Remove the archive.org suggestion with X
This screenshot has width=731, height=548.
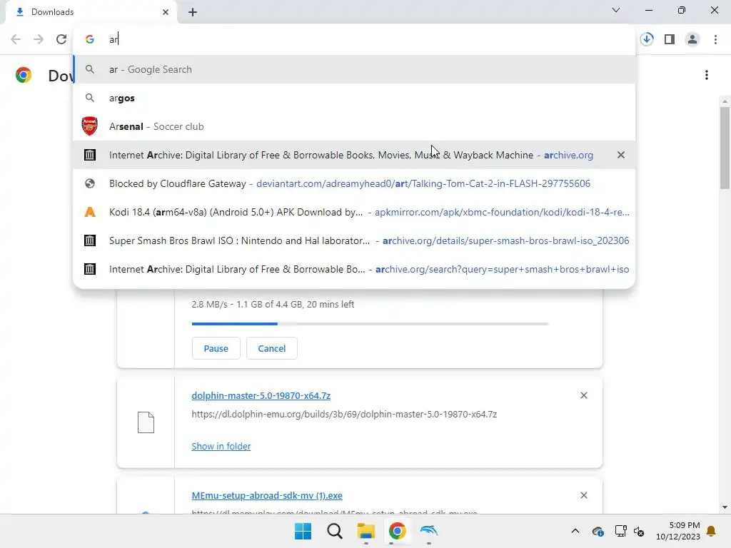click(x=620, y=155)
